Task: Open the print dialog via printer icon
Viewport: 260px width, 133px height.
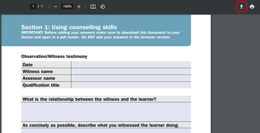Action: (252, 7)
